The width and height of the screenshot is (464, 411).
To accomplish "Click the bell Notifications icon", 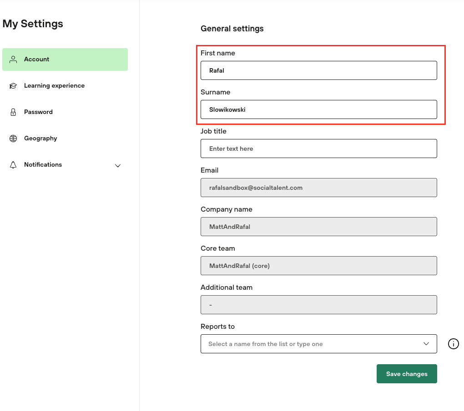I will 13,164.
